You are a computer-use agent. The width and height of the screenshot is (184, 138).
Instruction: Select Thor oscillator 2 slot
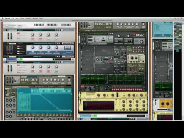pyautogui.click(x=88, y=60)
